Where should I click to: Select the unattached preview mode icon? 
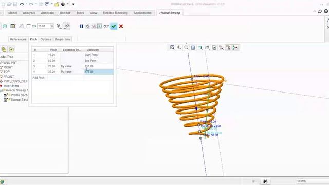coord(94,26)
